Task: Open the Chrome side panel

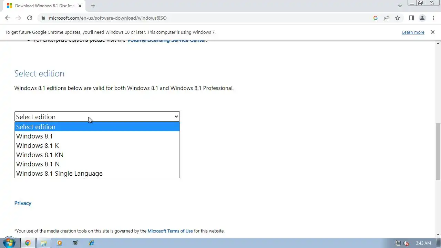Action: click(x=411, y=18)
